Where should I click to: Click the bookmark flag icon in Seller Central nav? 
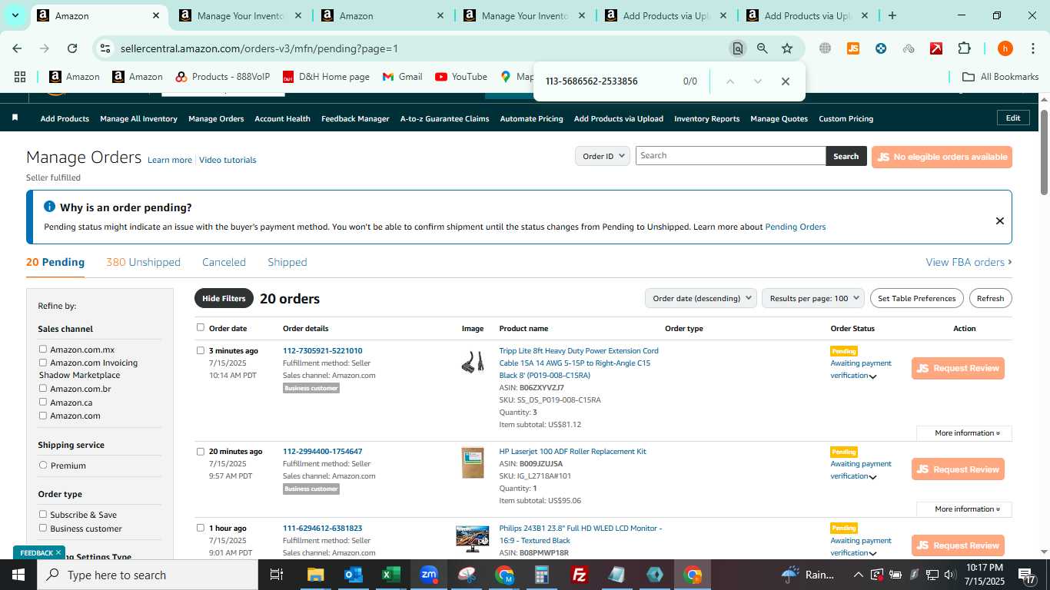pos(15,118)
